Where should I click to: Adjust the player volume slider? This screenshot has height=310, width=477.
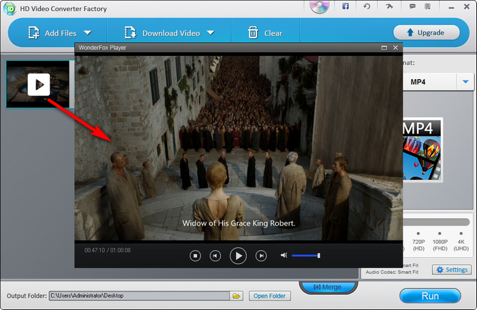[x=305, y=255]
